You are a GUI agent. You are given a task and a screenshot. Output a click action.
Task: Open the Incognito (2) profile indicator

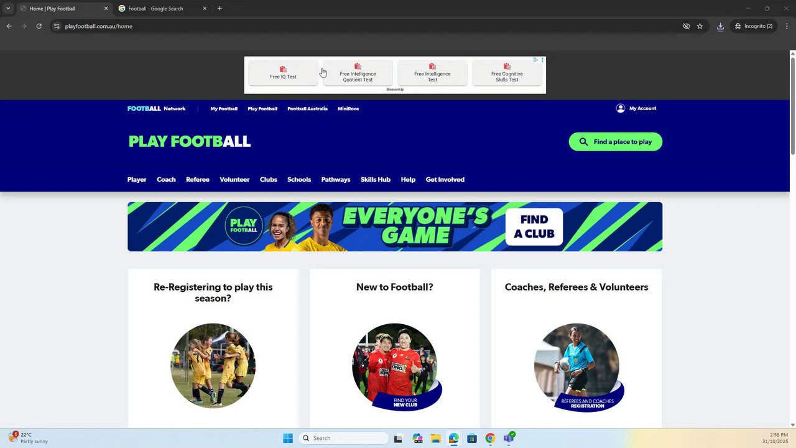754,26
